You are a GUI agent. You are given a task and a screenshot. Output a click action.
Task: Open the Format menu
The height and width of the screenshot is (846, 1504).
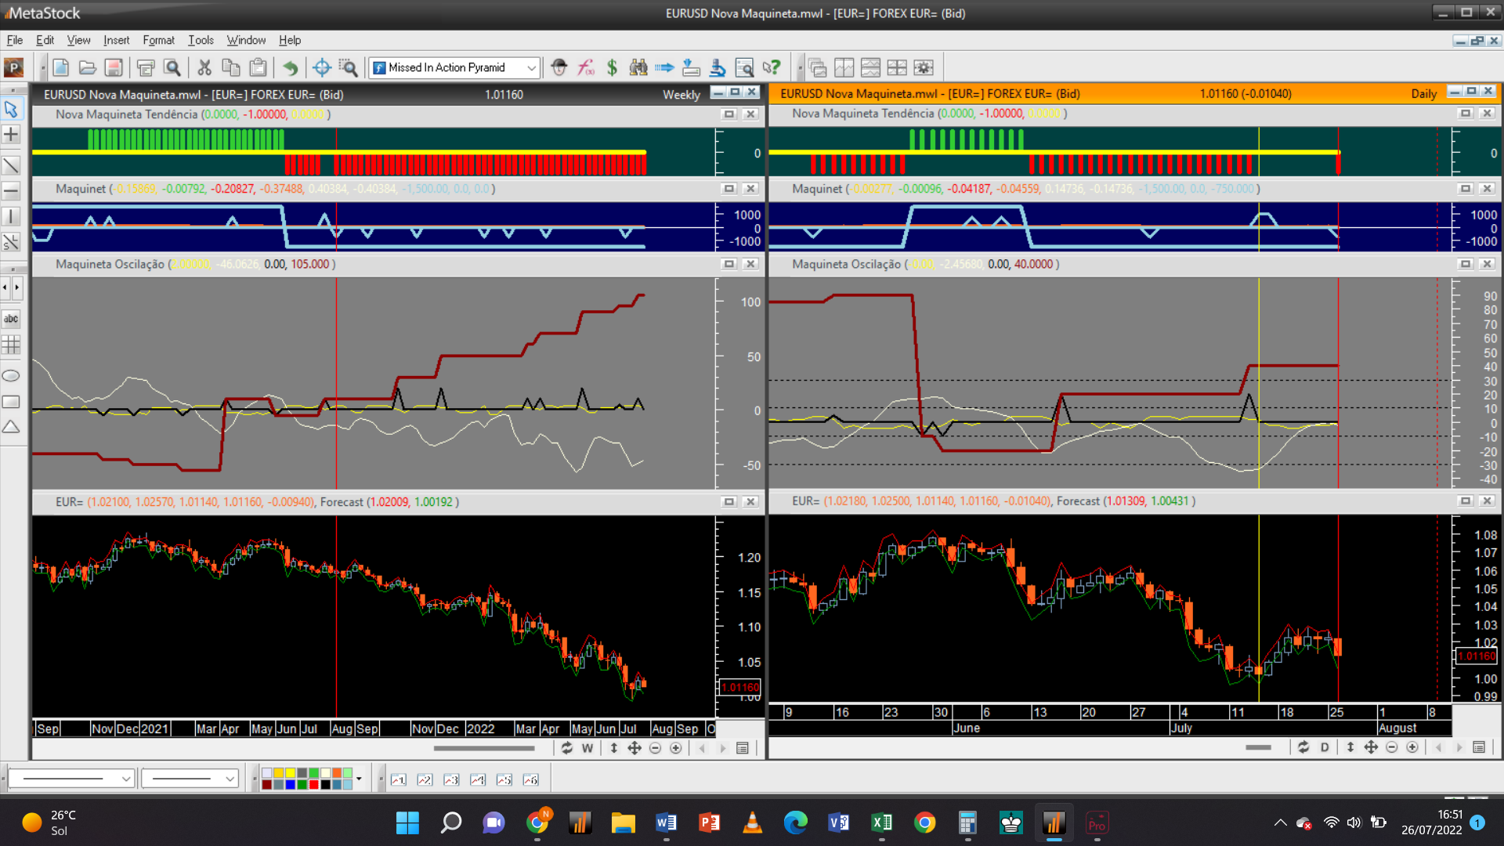158,40
